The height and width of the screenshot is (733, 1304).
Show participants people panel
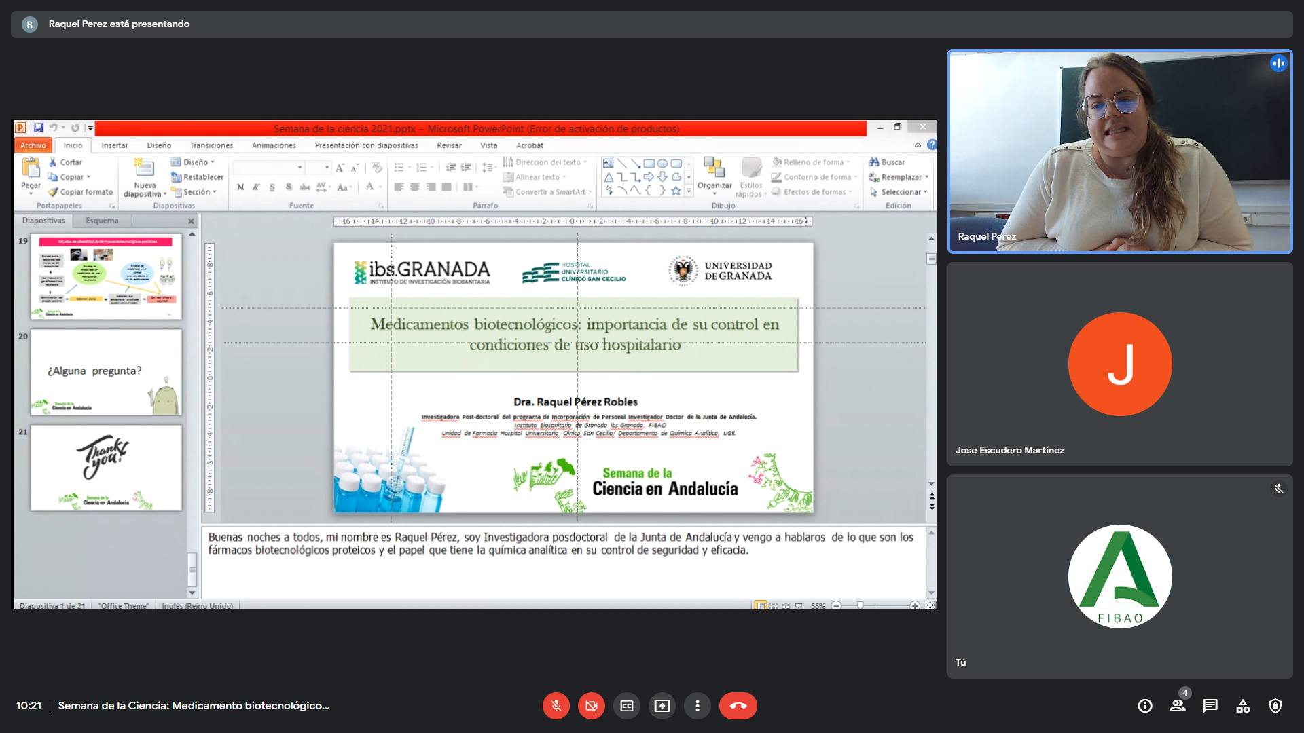tap(1178, 706)
